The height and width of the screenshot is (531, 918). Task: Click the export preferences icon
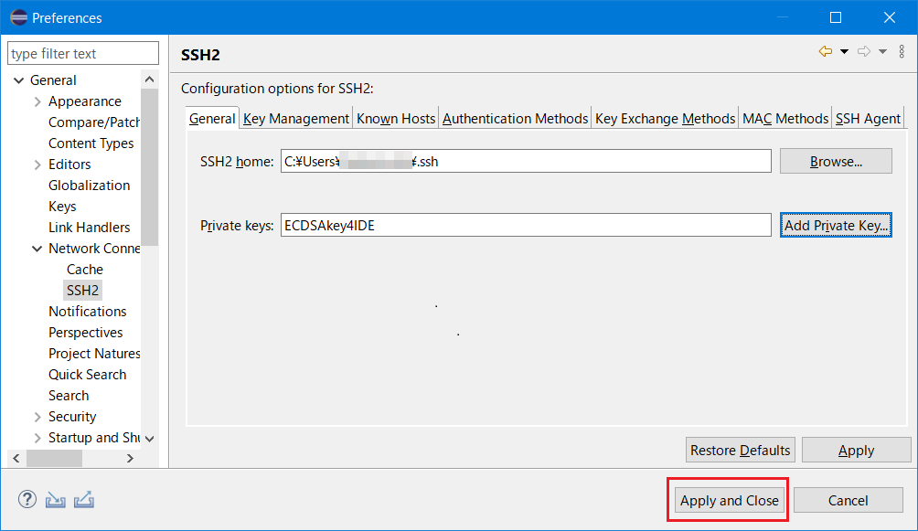pos(84,499)
